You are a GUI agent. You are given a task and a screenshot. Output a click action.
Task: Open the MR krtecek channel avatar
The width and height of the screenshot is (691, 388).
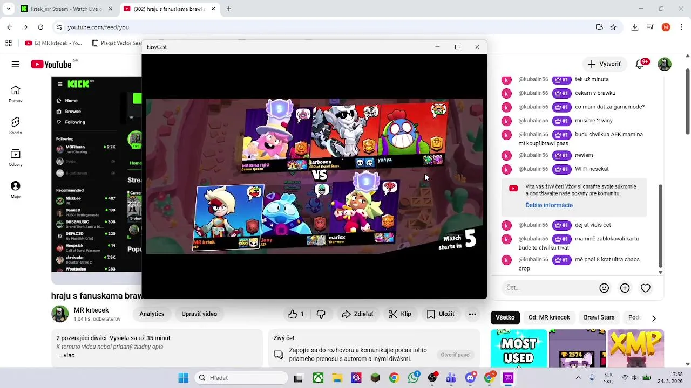(x=60, y=314)
